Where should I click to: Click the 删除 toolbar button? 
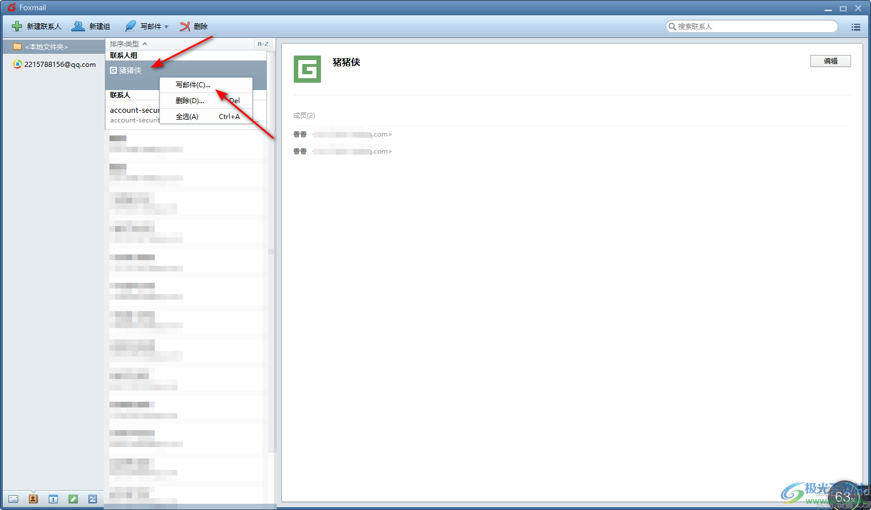(x=194, y=26)
